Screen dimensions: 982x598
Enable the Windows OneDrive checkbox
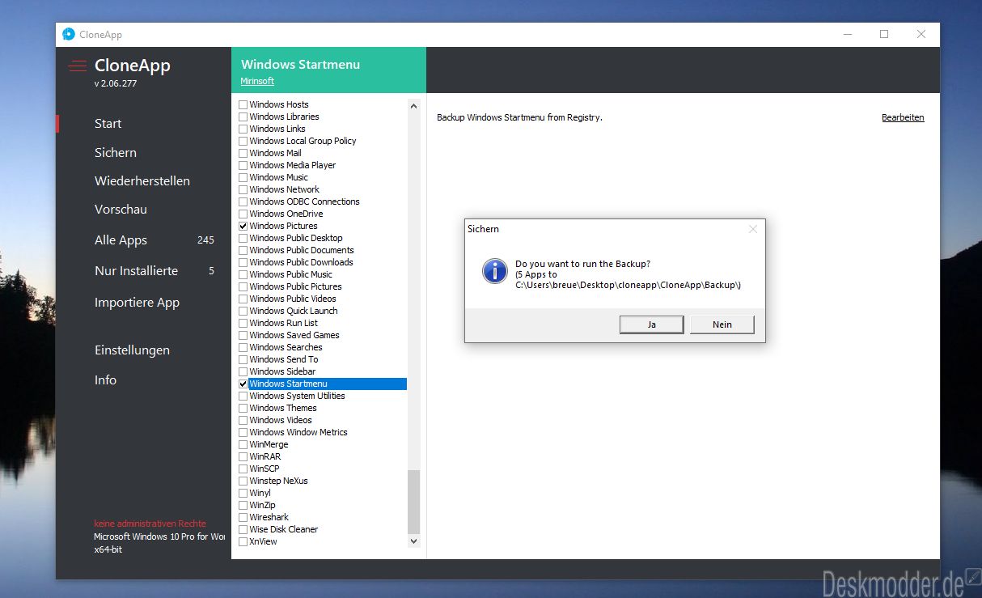(x=243, y=214)
